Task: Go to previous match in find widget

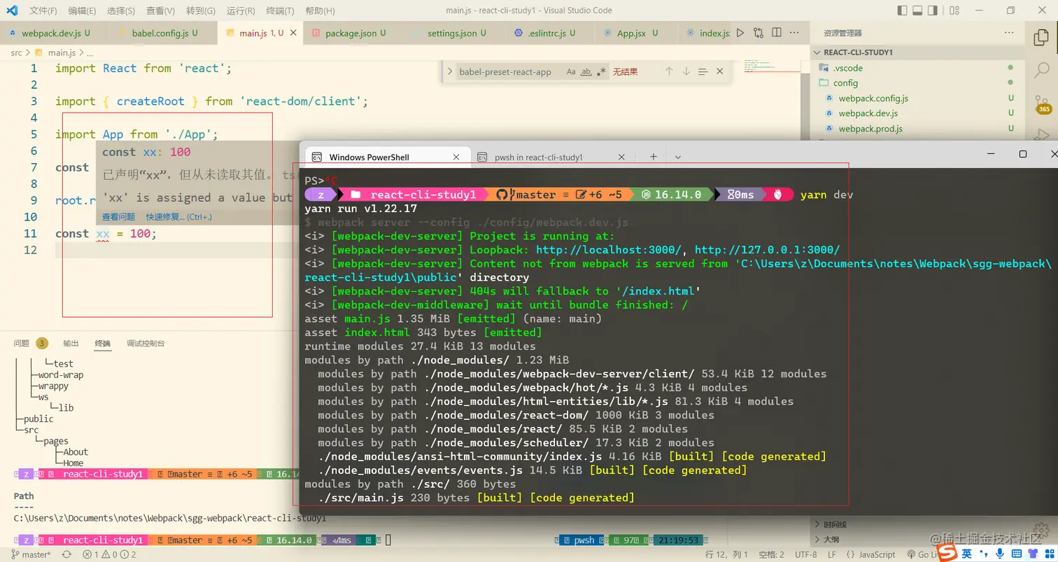Action: click(x=669, y=71)
